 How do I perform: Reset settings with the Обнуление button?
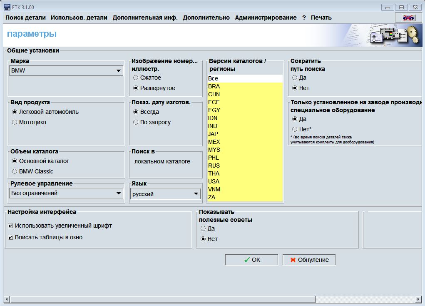(309, 260)
